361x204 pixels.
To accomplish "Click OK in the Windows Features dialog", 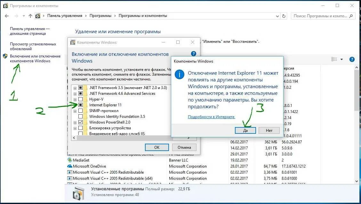I will point(157,147).
